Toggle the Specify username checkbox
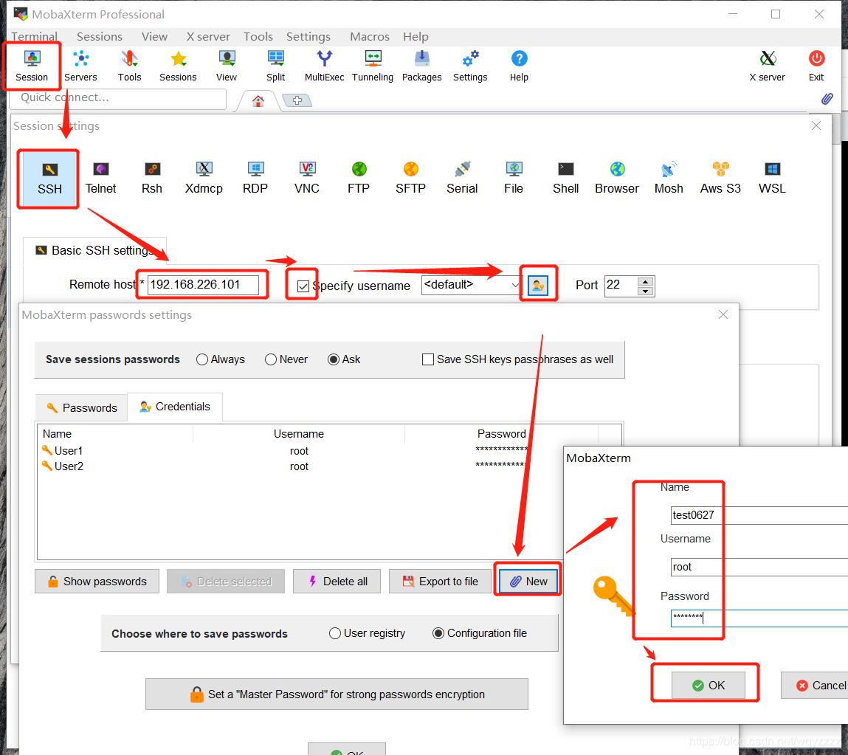848x755 pixels. pyautogui.click(x=302, y=286)
